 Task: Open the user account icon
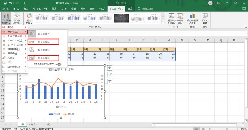[x=210, y=3]
